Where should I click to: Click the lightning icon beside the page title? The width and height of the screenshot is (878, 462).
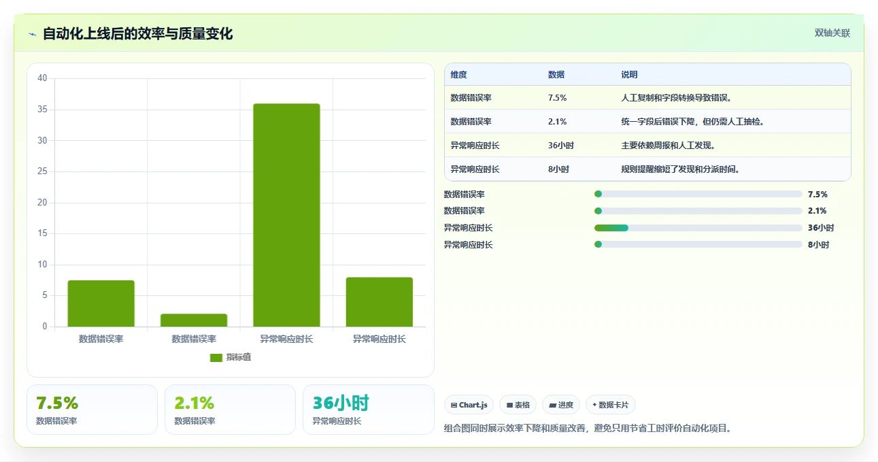point(33,34)
